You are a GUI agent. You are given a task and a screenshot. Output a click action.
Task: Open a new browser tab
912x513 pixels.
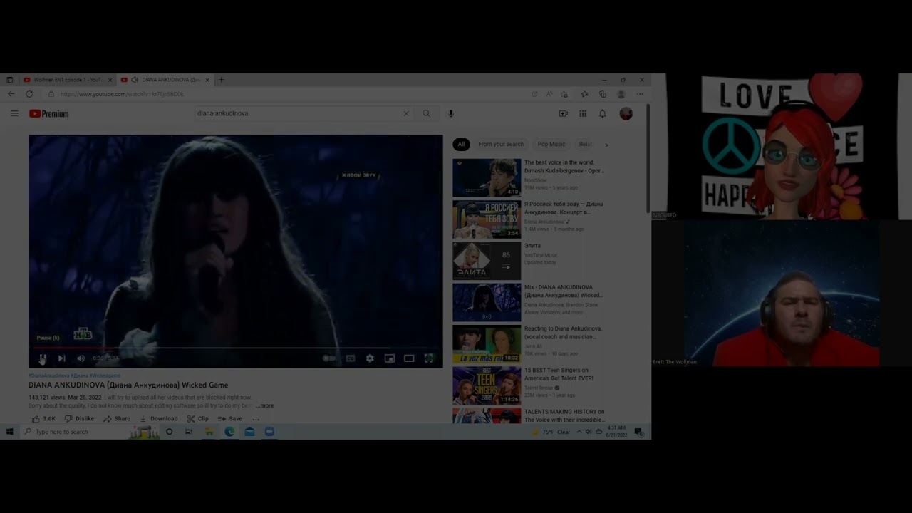pos(221,80)
